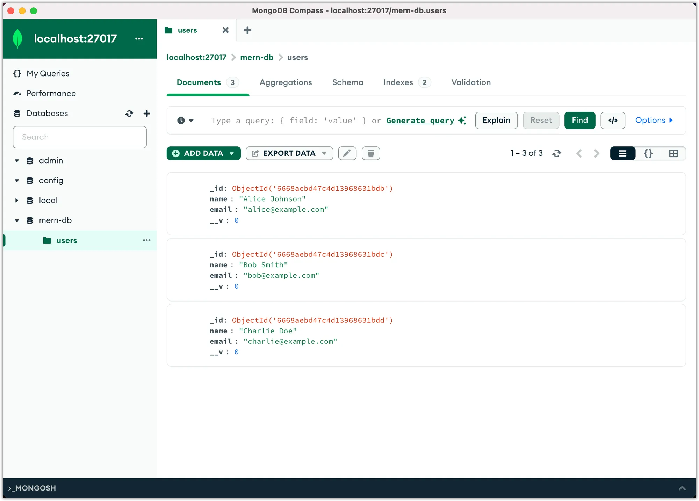Expand the MONGOSH shell panel
699x501 pixels.
pos(682,488)
